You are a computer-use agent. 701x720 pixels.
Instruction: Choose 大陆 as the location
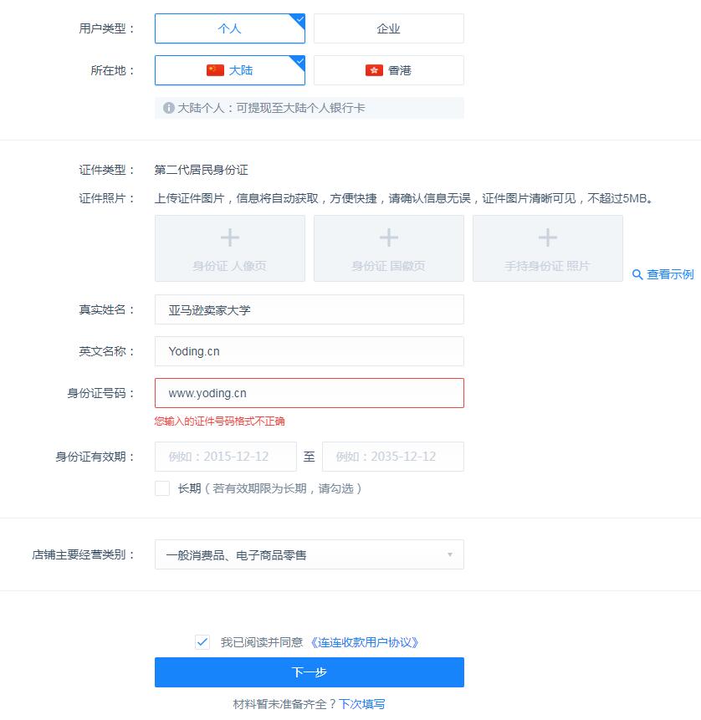(230, 70)
